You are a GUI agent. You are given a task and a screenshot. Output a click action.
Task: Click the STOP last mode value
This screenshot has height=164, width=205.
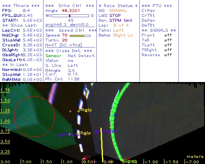click(115, 16)
